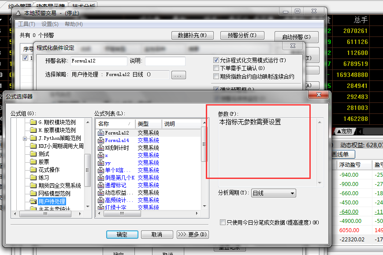Click the ... browse strategy button
383x255 pixels.
click(x=178, y=75)
